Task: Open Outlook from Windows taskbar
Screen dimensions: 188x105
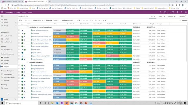Action: 57,103
